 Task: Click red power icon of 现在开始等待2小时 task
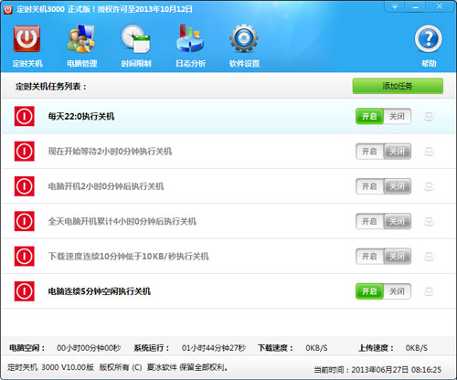coord(25,151)
